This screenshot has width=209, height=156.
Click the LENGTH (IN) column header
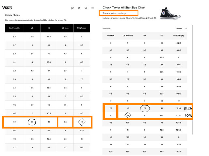(179, 36)
